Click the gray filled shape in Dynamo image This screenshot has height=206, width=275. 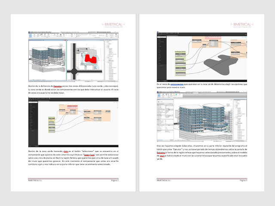[221, 64]
